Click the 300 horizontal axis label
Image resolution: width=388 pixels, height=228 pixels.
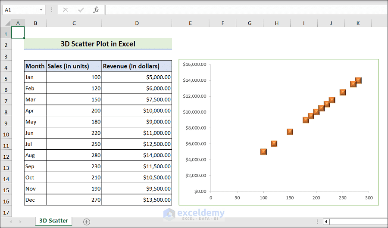coord(369,197)
